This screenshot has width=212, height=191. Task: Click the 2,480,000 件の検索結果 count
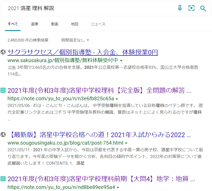click(28, 40)
